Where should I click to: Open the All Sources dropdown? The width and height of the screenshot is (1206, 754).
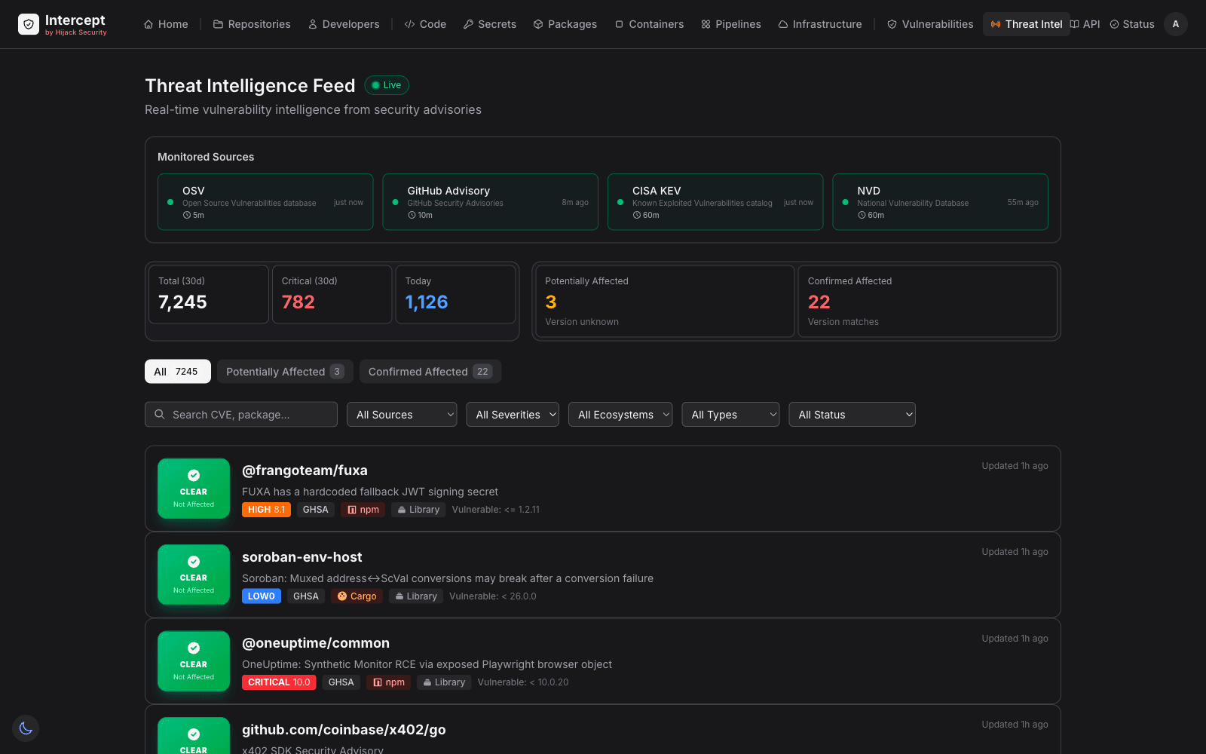pos(401,414)
